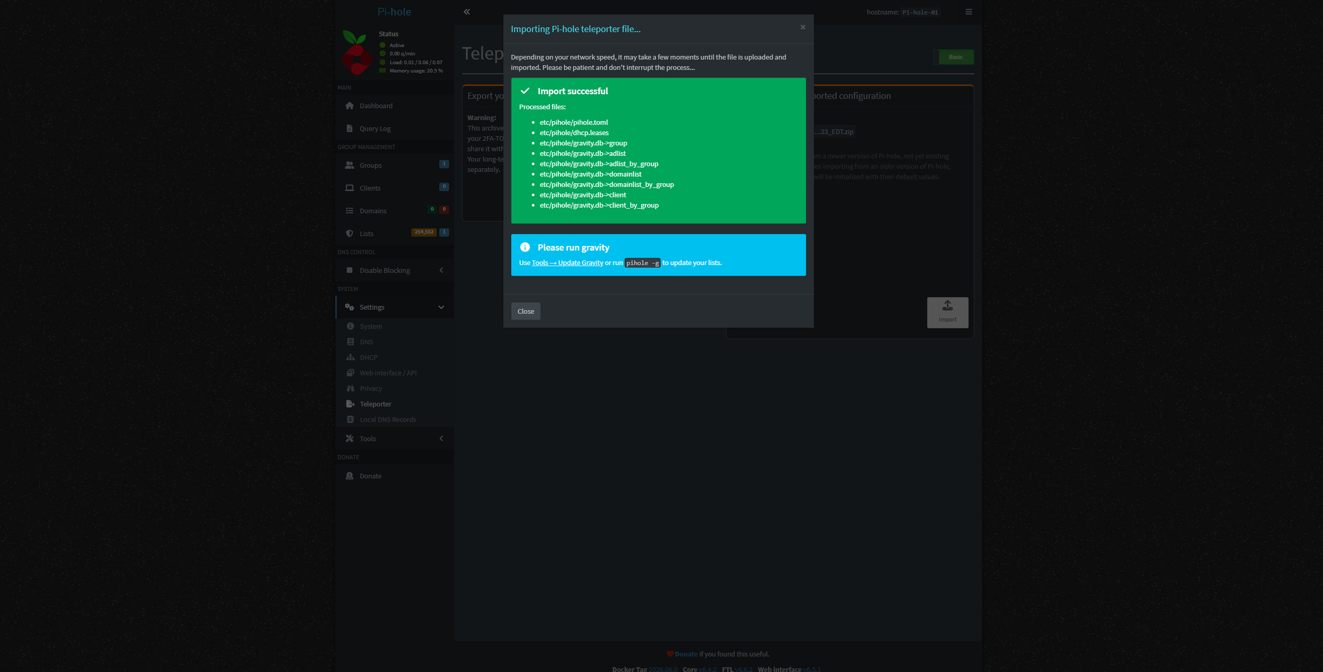
Task: Toggle the Basic/Expert settings switch
Action: click(954, 57)
